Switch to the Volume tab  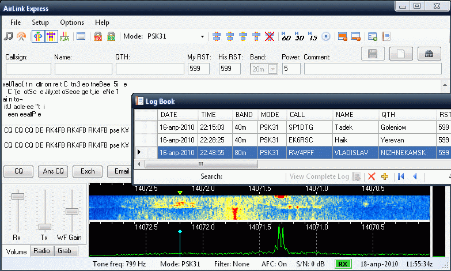pyautogui.click(x=16, y=252)
